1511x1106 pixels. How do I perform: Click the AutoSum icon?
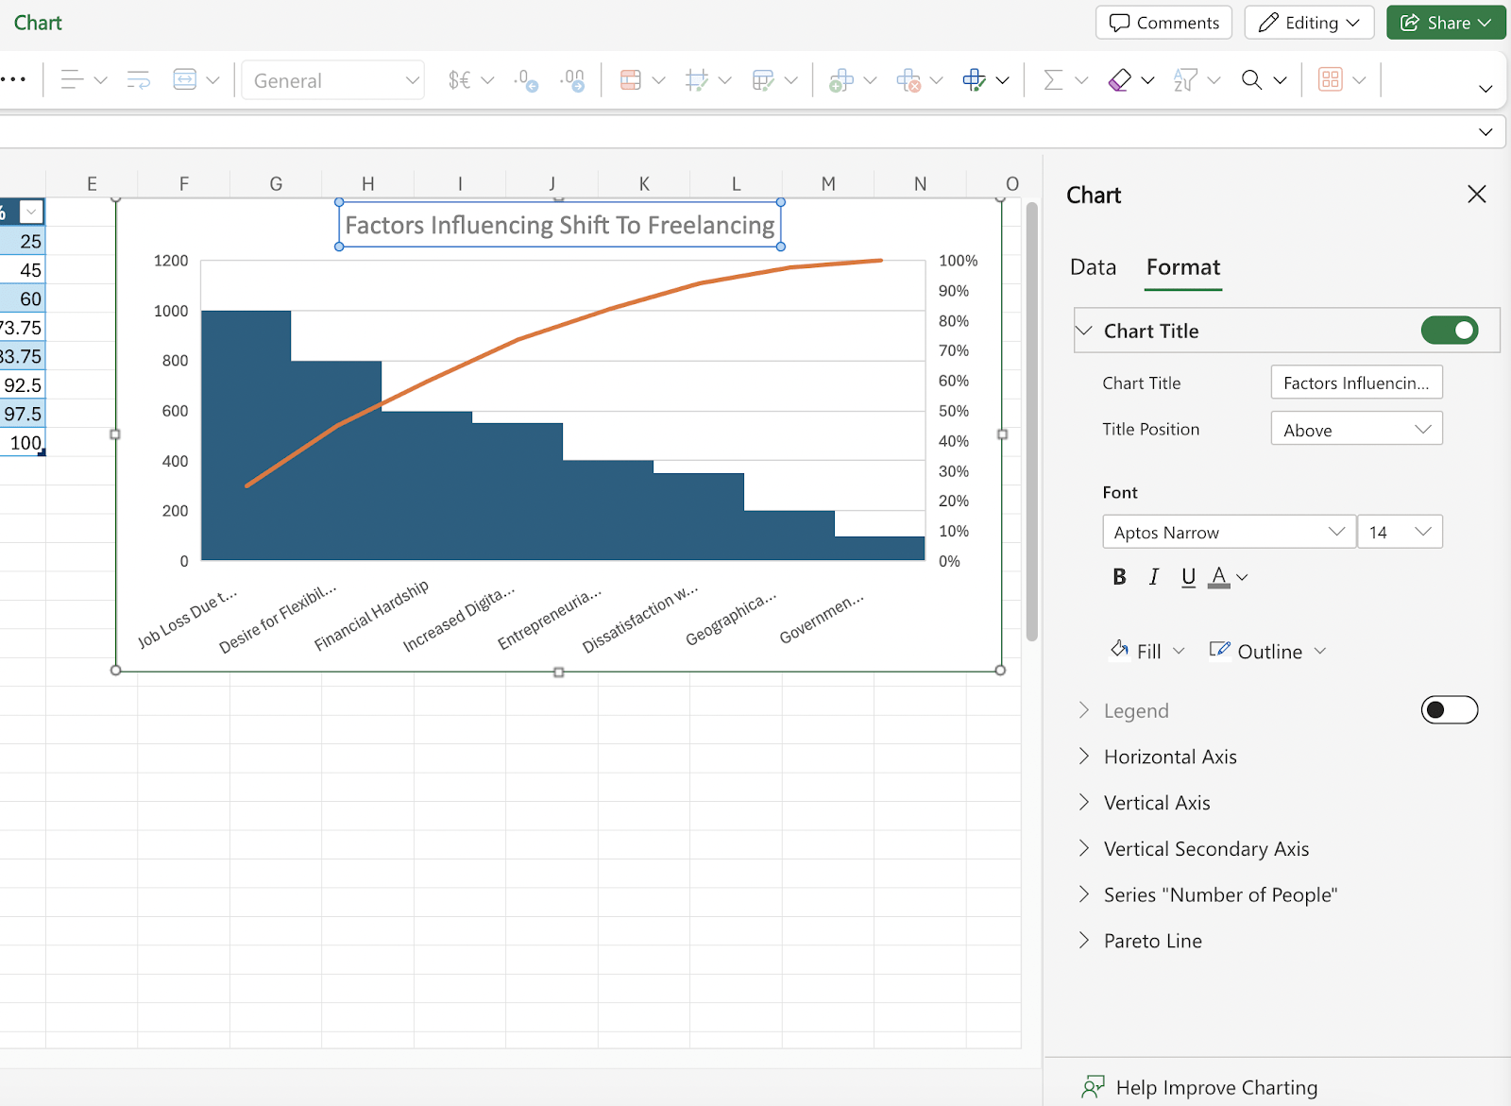1055,79
